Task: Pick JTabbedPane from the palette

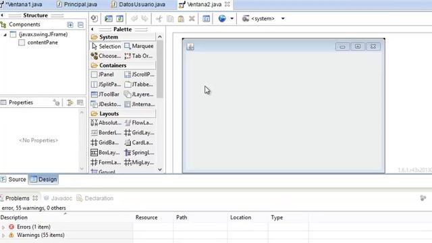Action: click(x=139, y=84)
